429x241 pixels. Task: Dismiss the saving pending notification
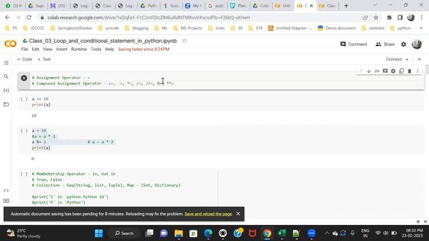coord(238,214)
